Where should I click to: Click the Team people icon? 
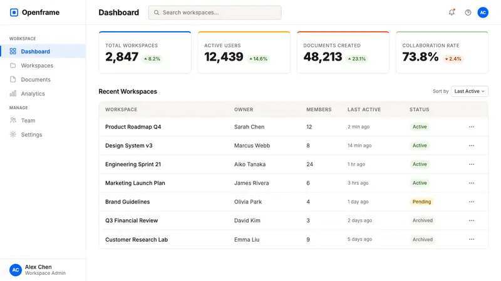pyautogui.click(x=13, y=120)
